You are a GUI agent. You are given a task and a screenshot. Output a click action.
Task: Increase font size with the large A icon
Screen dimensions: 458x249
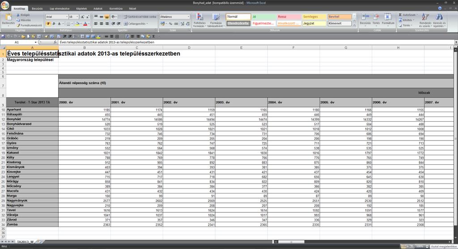pos(82,17)
